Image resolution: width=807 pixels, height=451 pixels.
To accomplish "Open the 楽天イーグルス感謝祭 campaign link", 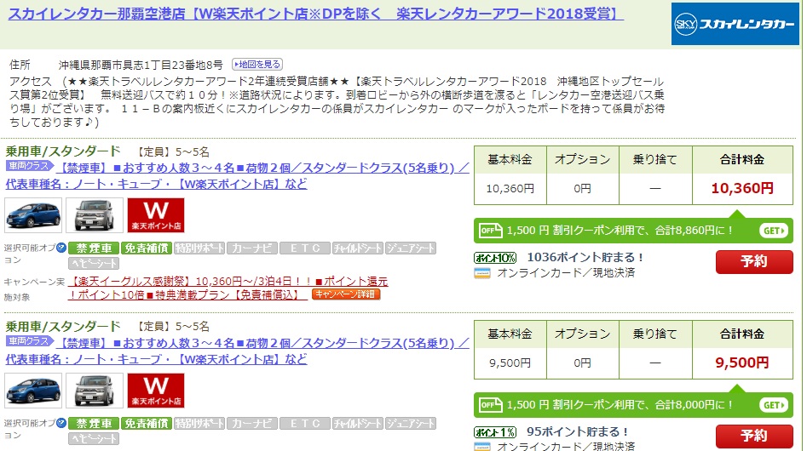I will tap(228, 288).
